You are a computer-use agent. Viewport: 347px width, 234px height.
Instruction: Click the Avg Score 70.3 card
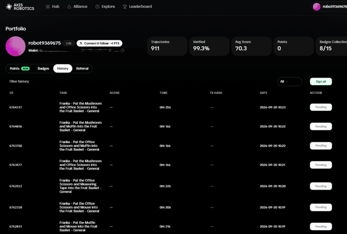251,46
